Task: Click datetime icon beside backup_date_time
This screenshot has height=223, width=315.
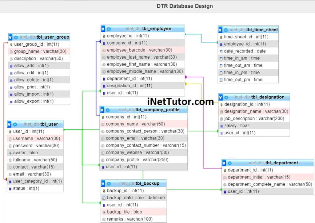Action: click(x=104, y=198)
